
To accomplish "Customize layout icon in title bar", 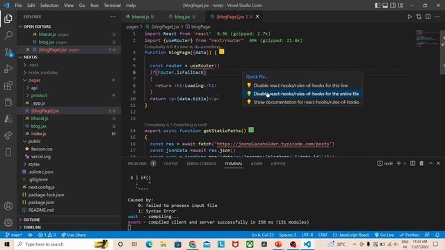I will (x=400, y=6).
